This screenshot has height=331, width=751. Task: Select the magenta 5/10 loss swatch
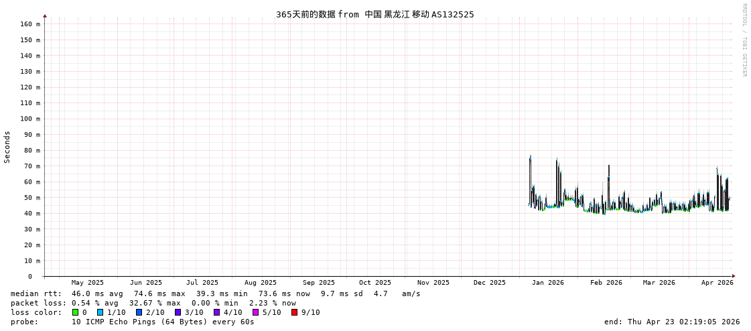(256, 312)
